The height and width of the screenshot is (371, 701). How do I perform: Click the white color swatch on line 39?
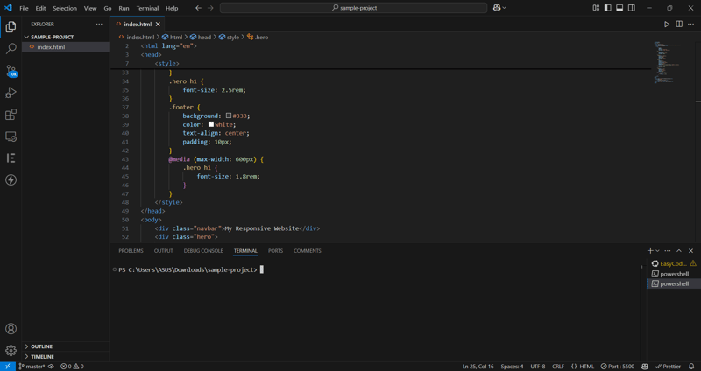coord(211,124)
